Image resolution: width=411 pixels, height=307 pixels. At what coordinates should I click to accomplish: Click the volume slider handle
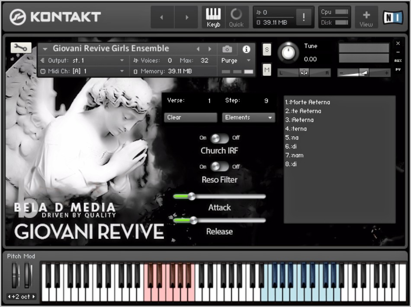pos(363,73)
